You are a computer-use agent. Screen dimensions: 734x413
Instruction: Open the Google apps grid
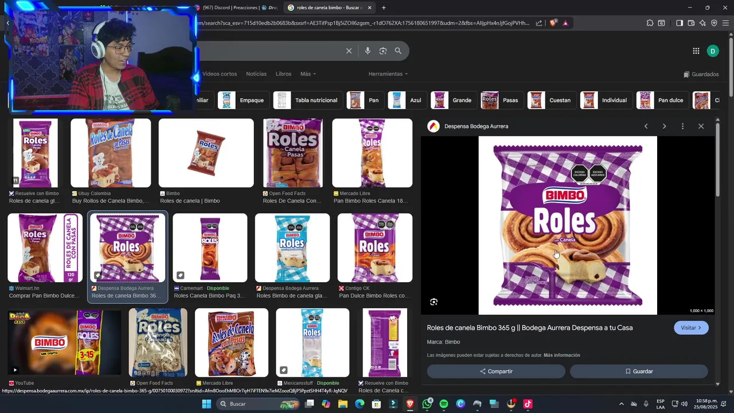pyautogui.click(x=696, y=51)
